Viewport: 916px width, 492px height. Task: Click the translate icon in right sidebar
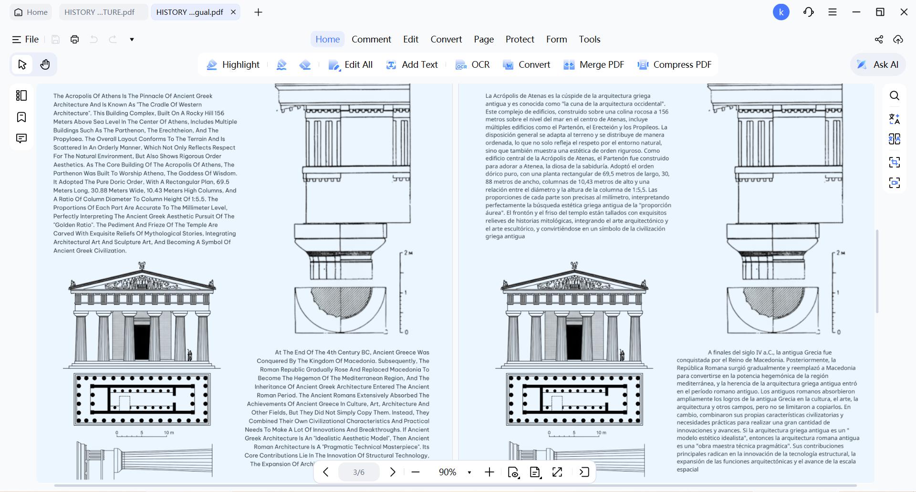tap(895, 118)
